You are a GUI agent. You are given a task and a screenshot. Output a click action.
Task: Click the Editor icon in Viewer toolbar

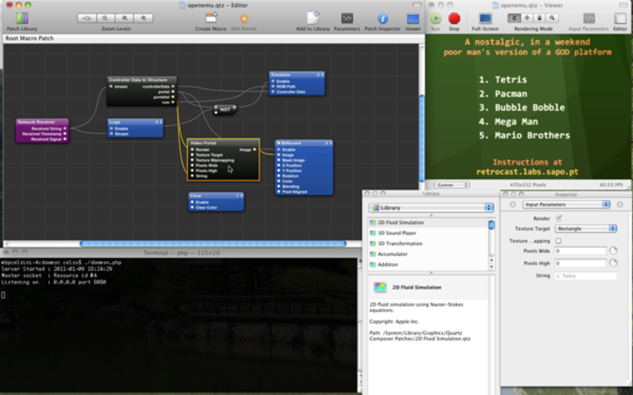620,19
